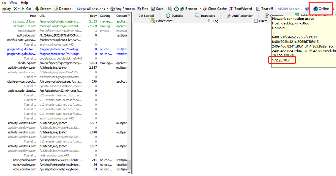Open the Inspectors tab
The height and width of the screenshot is (176, 336).
tap(205, 15)
